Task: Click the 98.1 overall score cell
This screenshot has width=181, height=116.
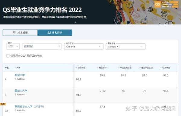Action: pos(78,79)
